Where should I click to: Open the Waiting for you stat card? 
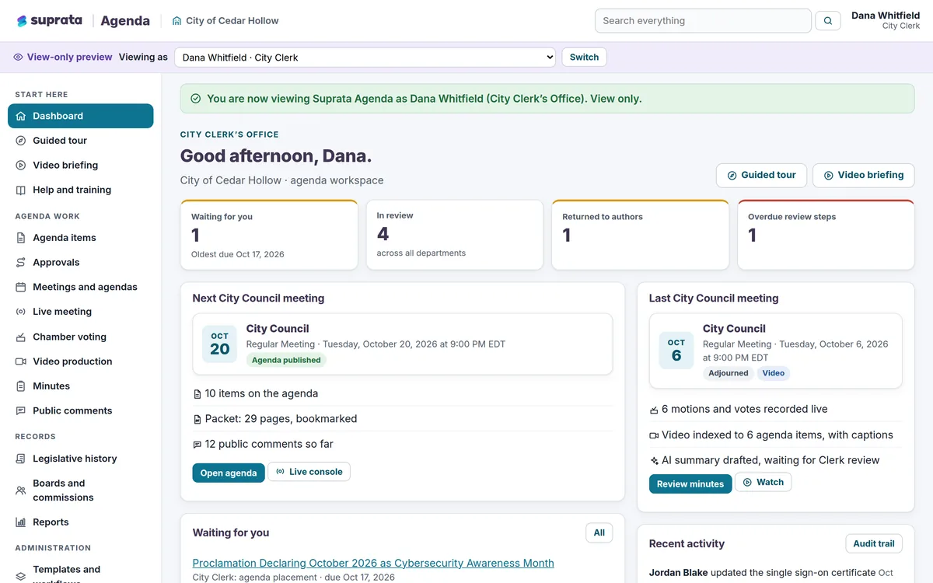tap(269, 235)
